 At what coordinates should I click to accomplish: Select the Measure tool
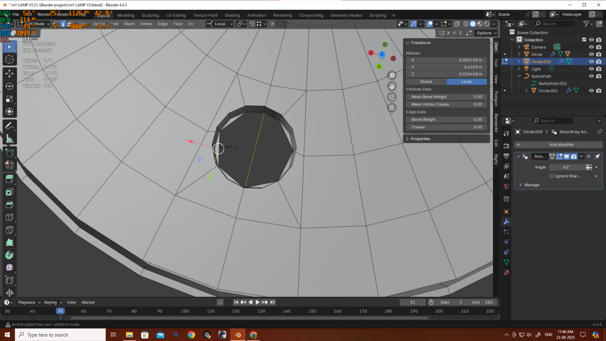(9, 139)
